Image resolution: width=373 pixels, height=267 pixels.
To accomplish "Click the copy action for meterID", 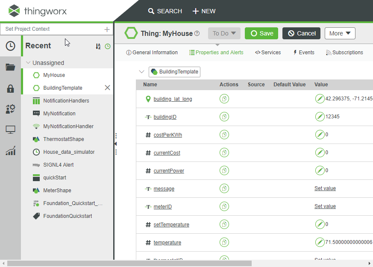I will click(x=224, y=206).
